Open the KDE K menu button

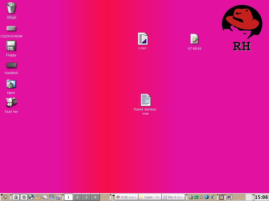[x=5, y=197]
